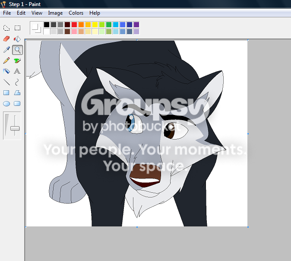This screenshot has height=261, width=291.
Task: Choose the light gray swatch in bottom row
Action: (x=54, y=32)
